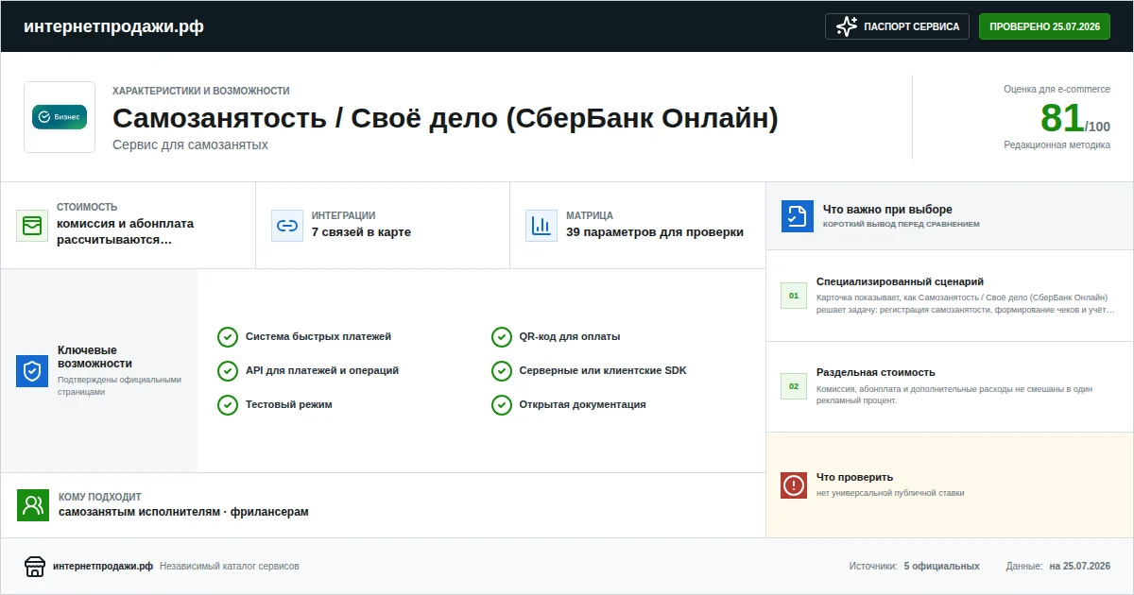
Task: Click the blue shield icon for Ключевые возможности
Action: tap(32, 371)
